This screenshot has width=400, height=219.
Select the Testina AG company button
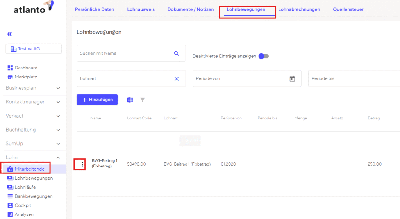(34, 49)
